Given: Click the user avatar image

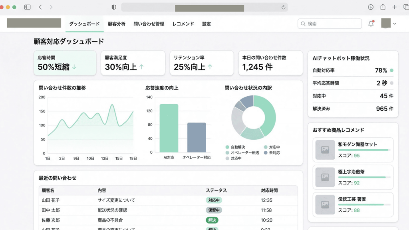Looking at the screenshot, I should [386, 23].
